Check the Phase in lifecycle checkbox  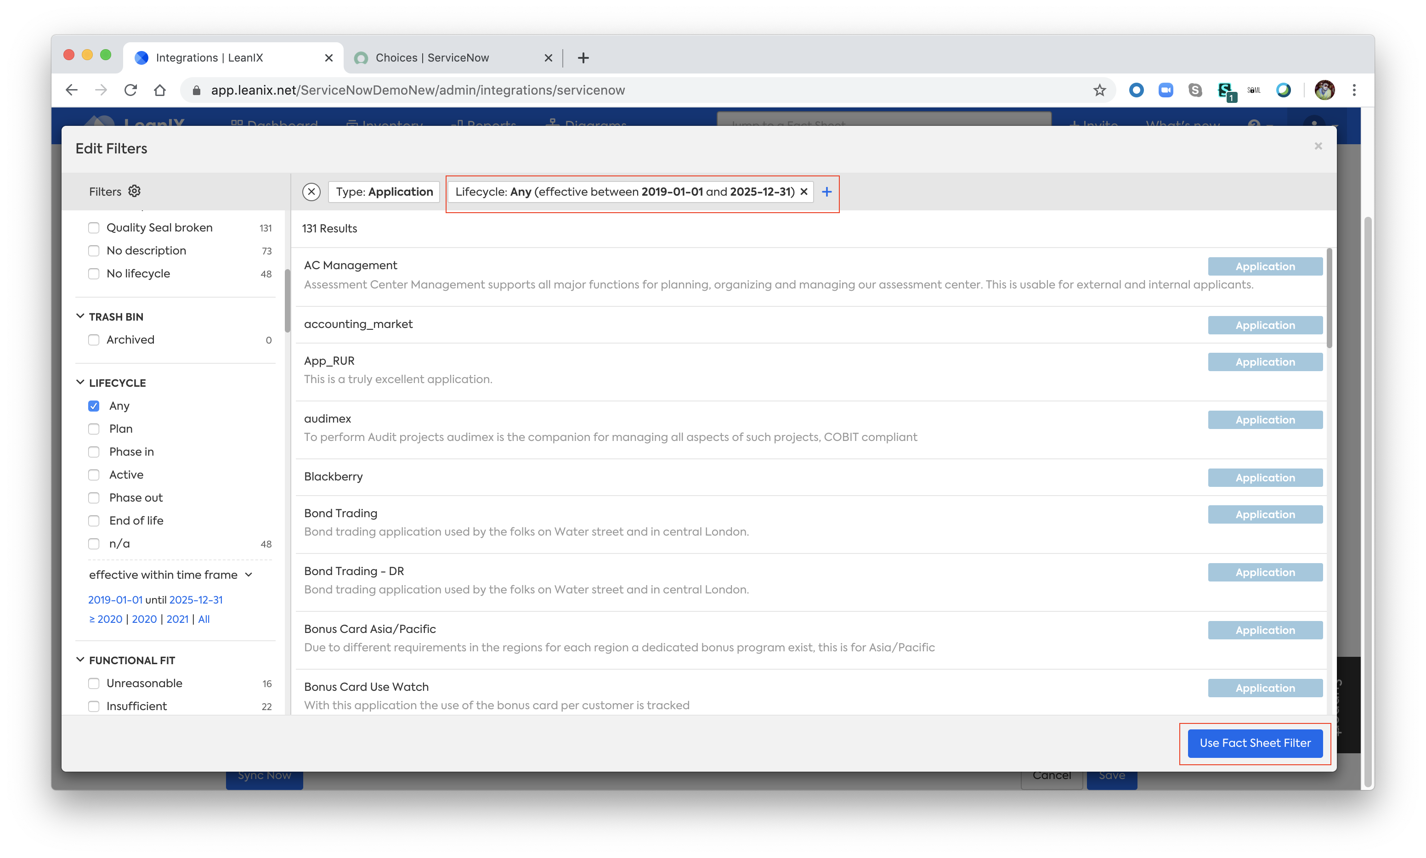click(94, 452)
